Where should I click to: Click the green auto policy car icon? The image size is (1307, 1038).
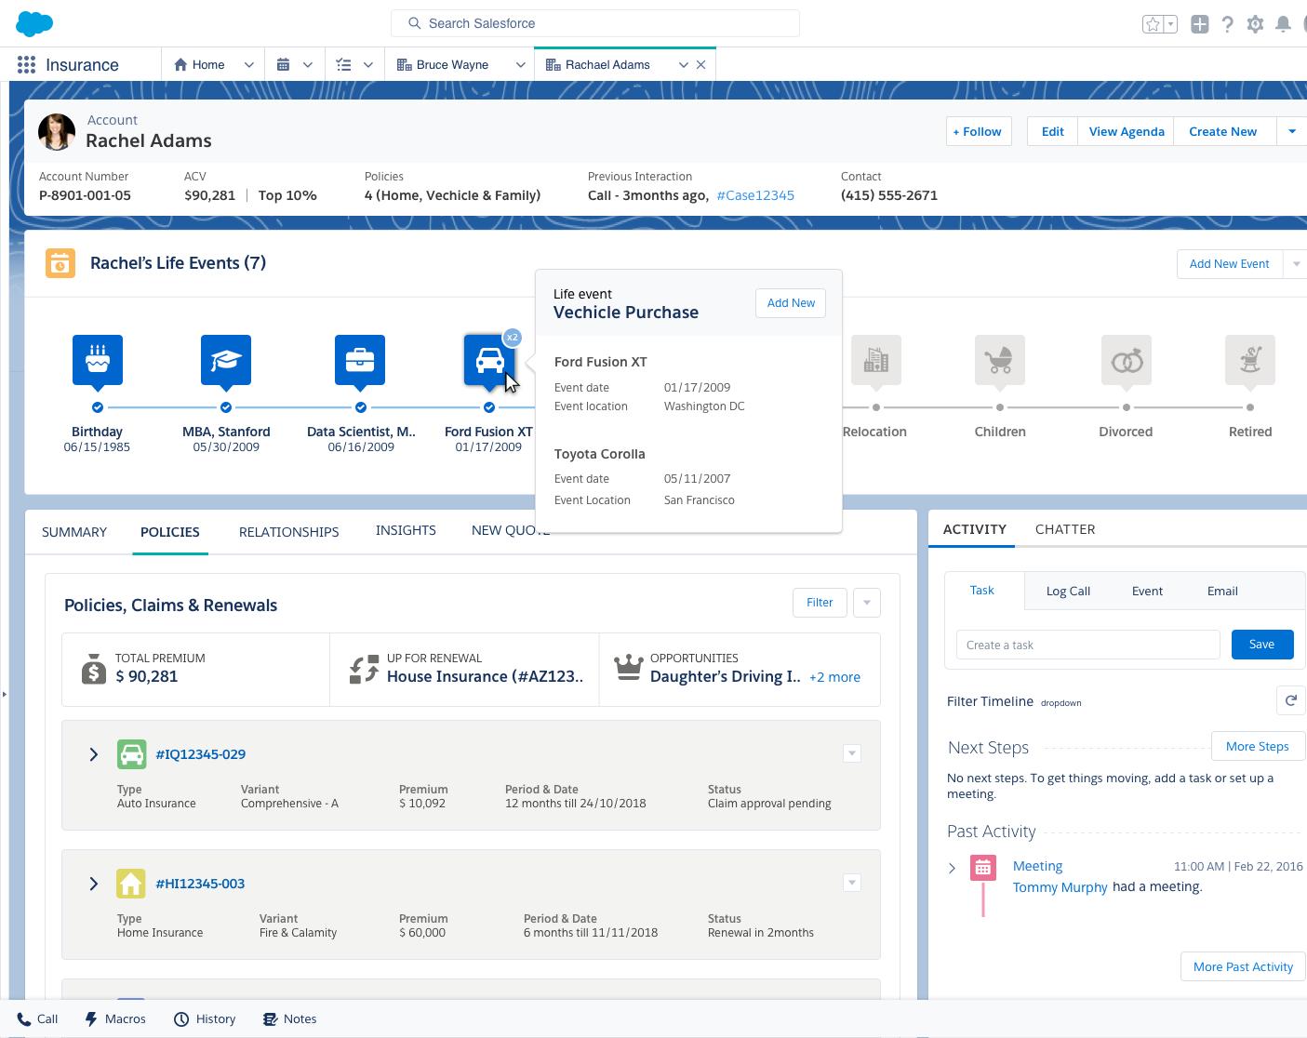pos(131,754)
